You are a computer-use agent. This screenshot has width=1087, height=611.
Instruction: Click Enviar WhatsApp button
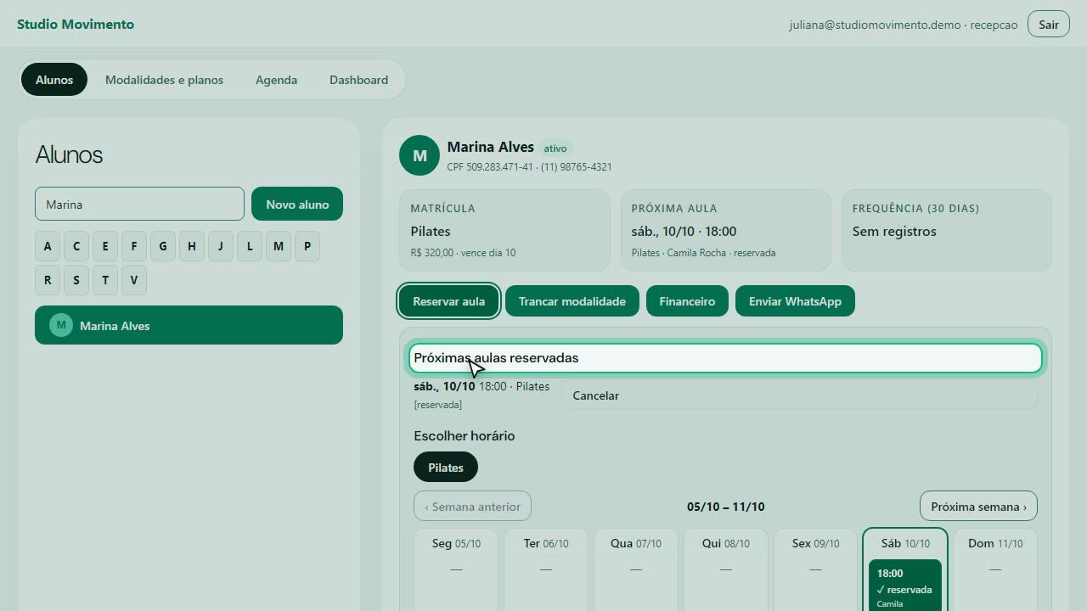[795, 301]
